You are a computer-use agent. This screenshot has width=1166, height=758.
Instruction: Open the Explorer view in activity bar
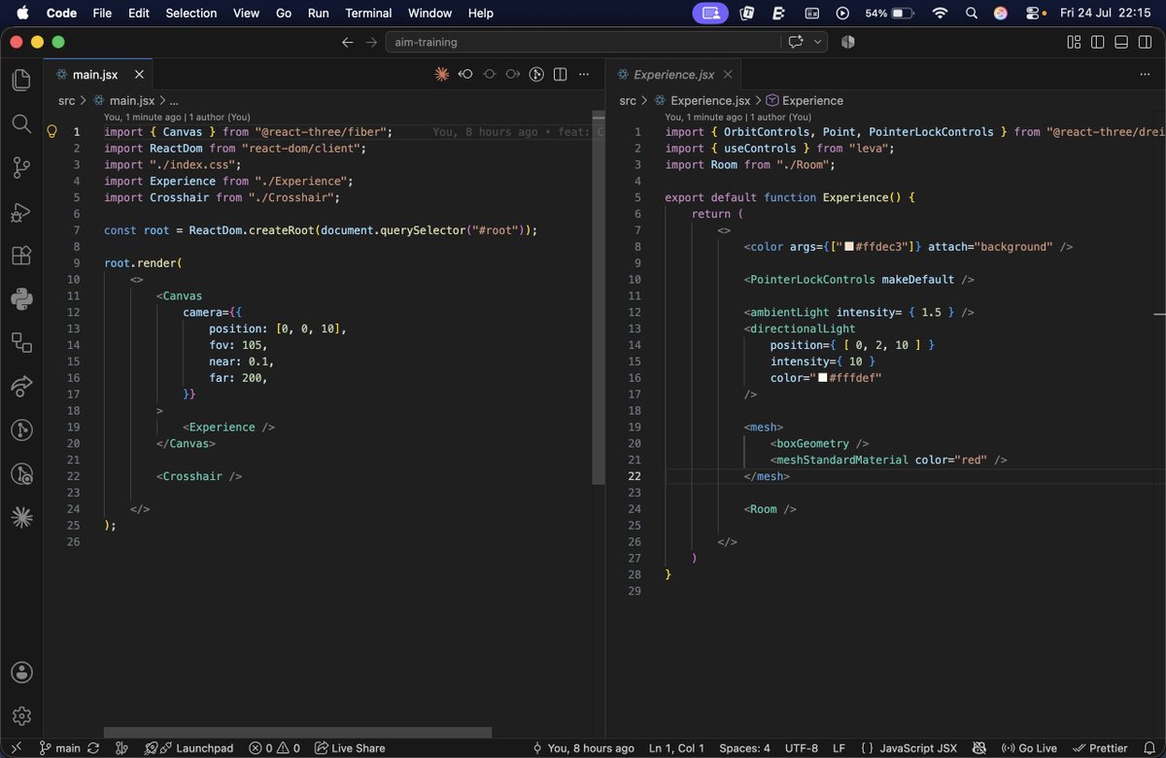point(21,81)
